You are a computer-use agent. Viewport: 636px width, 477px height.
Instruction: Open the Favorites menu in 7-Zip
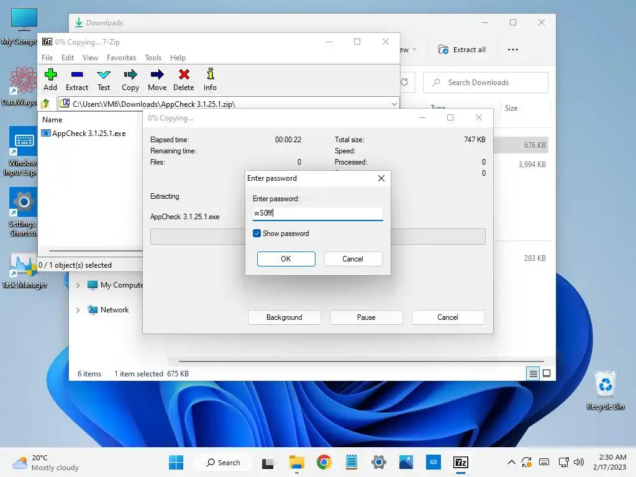[121, 58]
